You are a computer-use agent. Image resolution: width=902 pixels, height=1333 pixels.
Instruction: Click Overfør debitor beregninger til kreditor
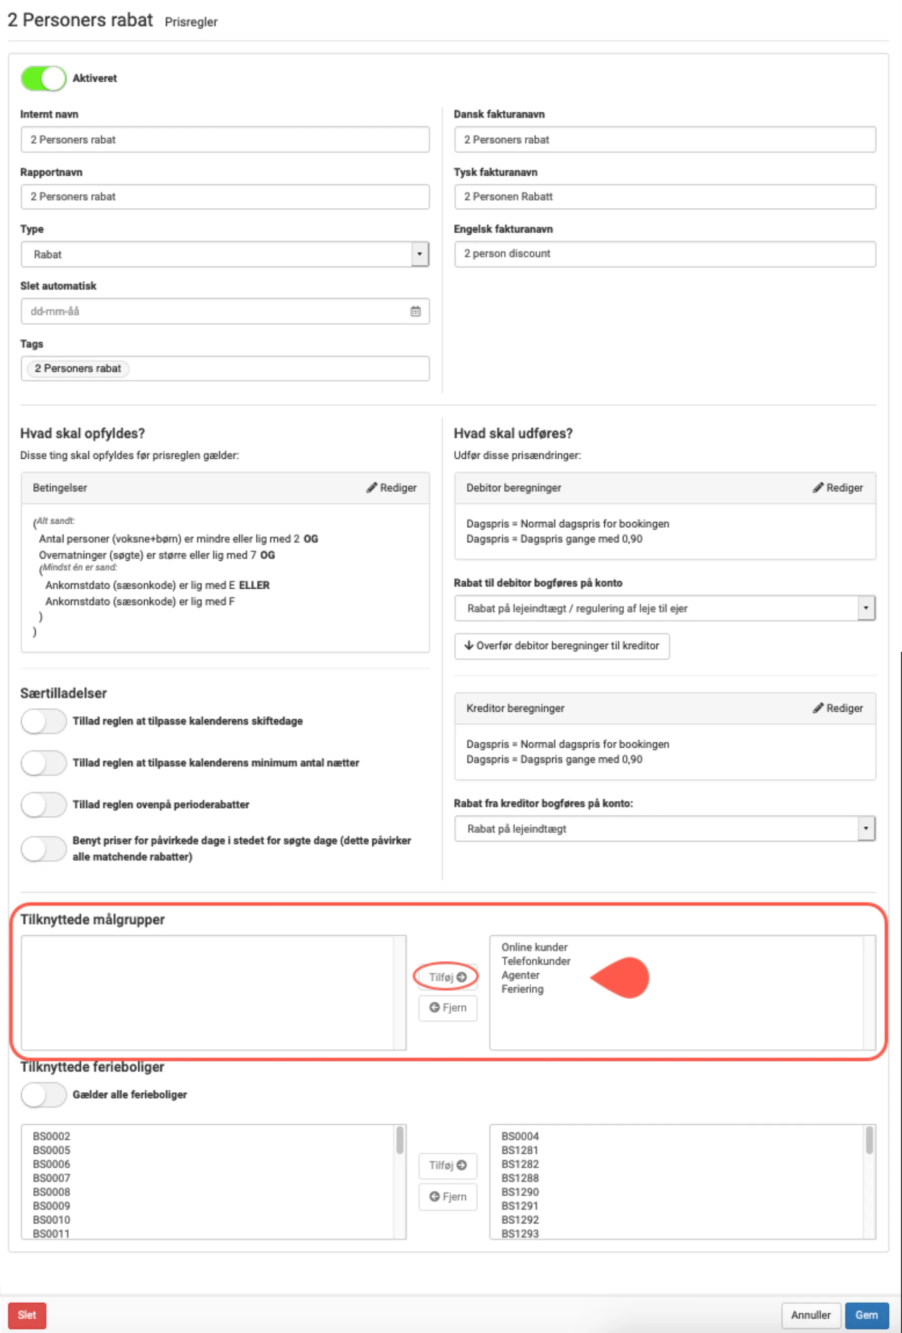pos(561,646)
